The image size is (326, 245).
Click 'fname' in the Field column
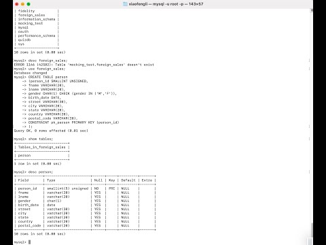(23, 193)
